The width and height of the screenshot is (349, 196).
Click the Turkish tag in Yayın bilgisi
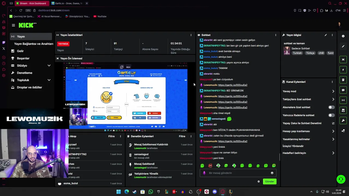pos(297,53)
